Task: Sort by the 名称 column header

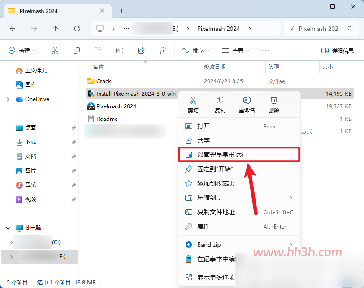Action: (x=98, y=67)
